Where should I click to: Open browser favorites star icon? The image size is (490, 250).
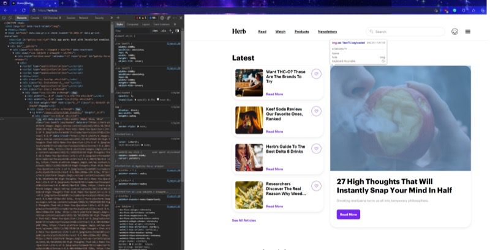pyautogui.click(x=473, y=10)
